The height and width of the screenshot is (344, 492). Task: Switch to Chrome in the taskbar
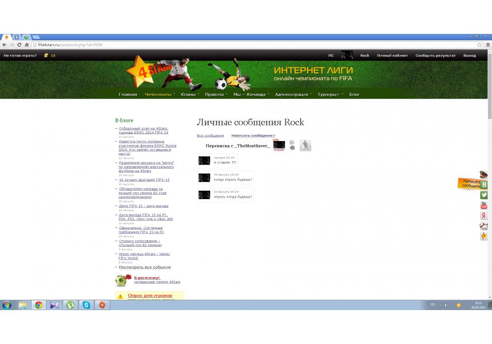click(x=38, y=305)
